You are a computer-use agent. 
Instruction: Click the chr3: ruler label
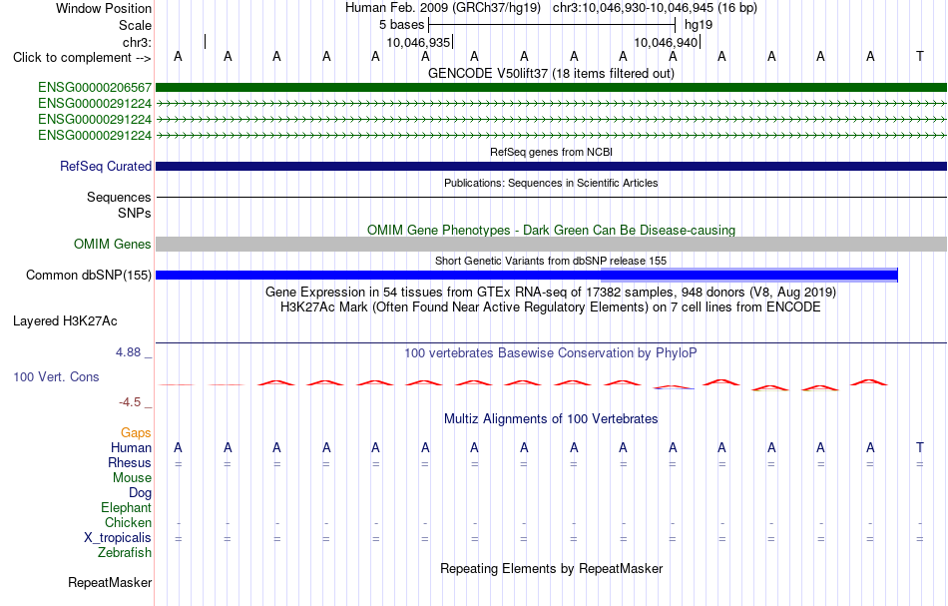point(137,42)
